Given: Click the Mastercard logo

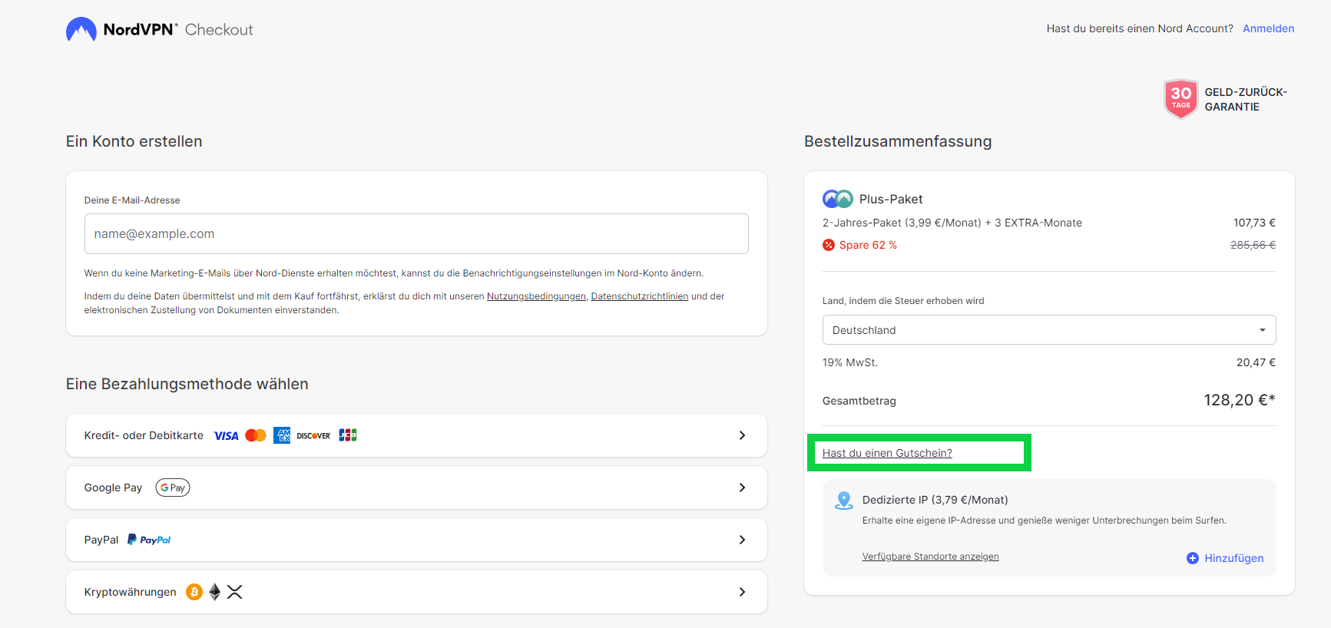Looking at the screenshot, I should tap(256, 435).
